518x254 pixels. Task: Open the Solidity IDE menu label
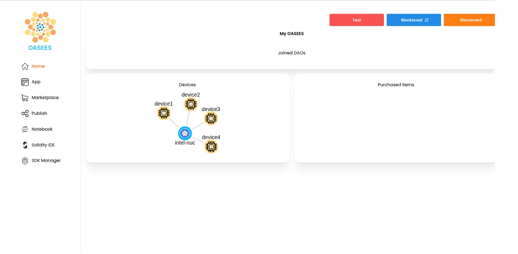(43, 145)
